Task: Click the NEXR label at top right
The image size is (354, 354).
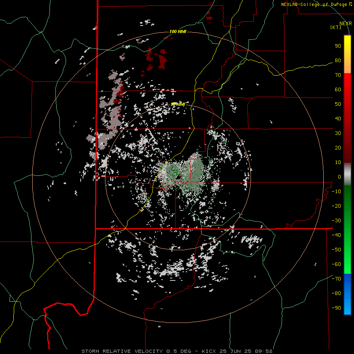Action: point(345,24)
